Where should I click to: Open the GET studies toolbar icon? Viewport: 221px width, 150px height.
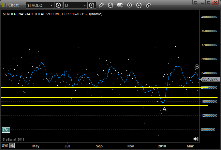pyautogui.click(x=120, y=5)
